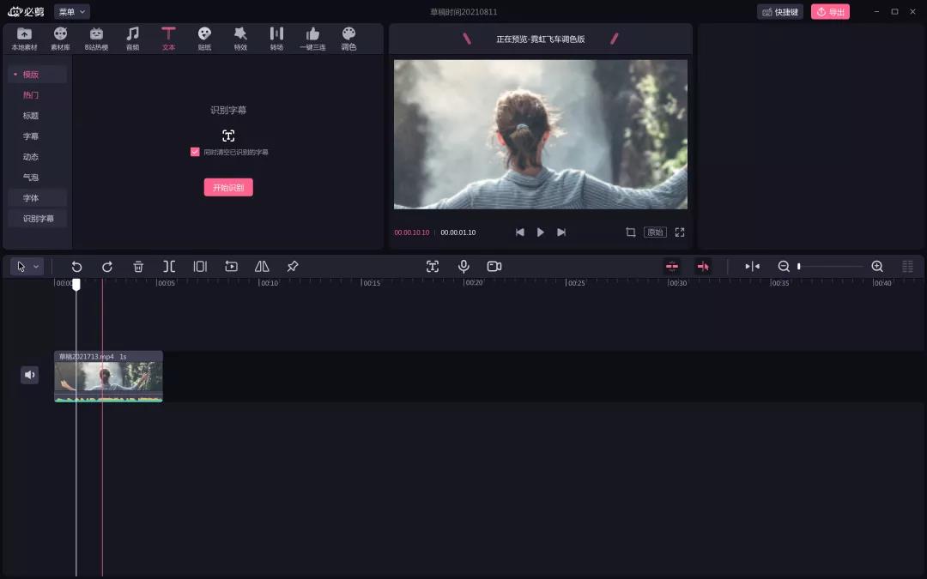The image size is (927, 579).
Task: Start voice recording with microphone icon
Action: click(463, 267)
